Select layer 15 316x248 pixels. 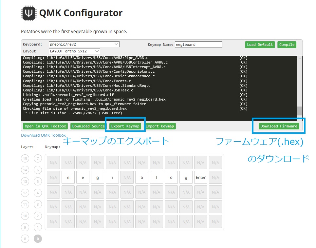coord(25,159)
